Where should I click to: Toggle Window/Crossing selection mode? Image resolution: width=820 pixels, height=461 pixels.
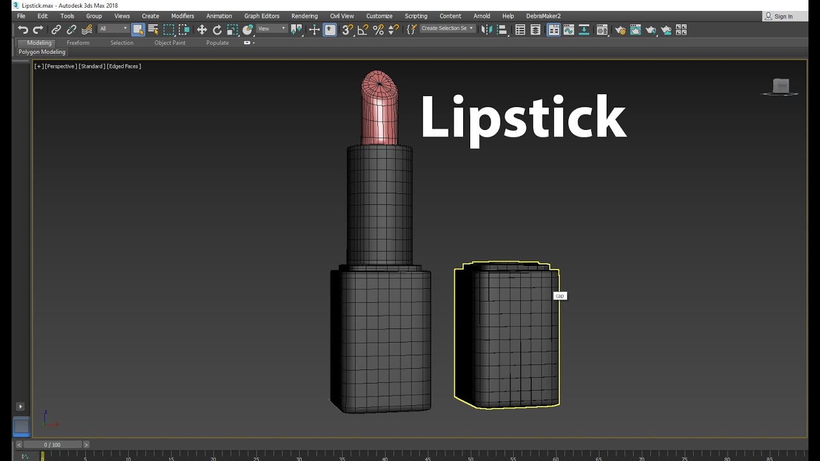tap(184, 29)
